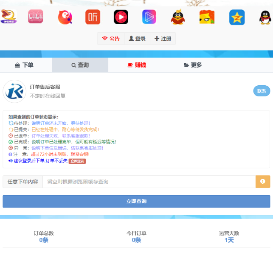Screen dimensions: 273x253
Task: Click 超过72小时未到账 warning text
Action: point(48,154)
